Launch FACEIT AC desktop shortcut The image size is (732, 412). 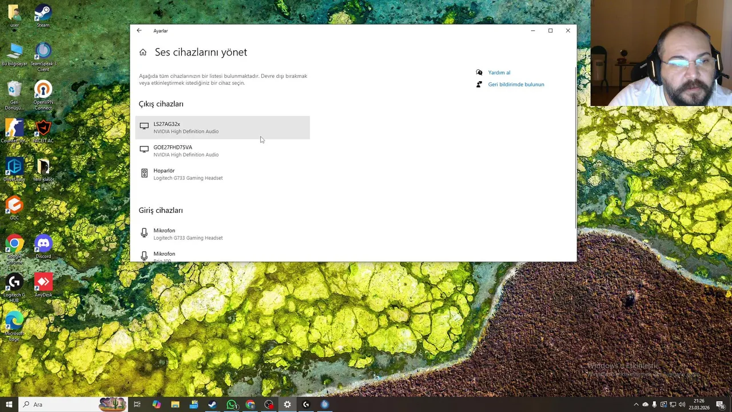43,132
